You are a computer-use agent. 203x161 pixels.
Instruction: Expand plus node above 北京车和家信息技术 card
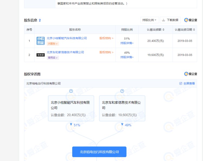[122, 91]
